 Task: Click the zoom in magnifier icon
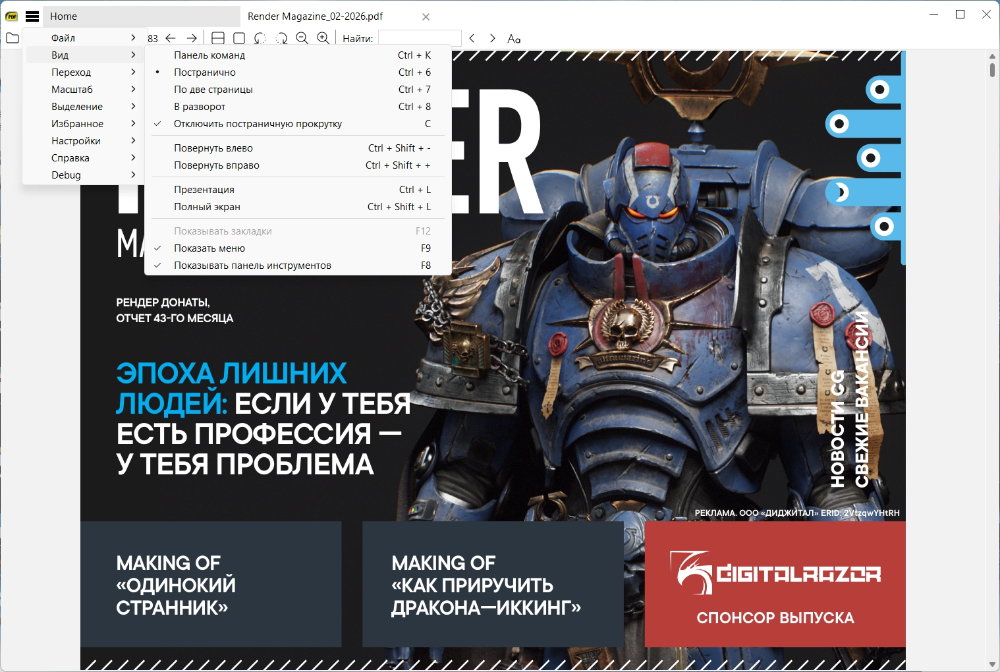[x=323, y=38]
